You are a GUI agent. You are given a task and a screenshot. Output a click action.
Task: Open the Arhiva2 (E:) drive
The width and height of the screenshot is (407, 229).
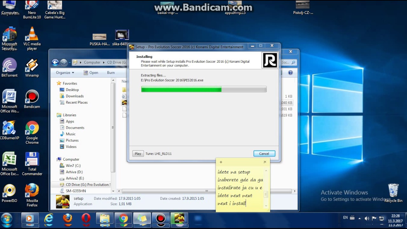coord(75,178)
